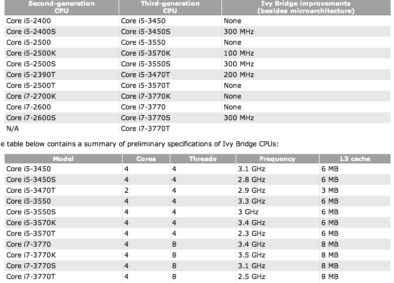
Task: Select the "3 GHz" frequency value
Action: click(x=248, y=212)
